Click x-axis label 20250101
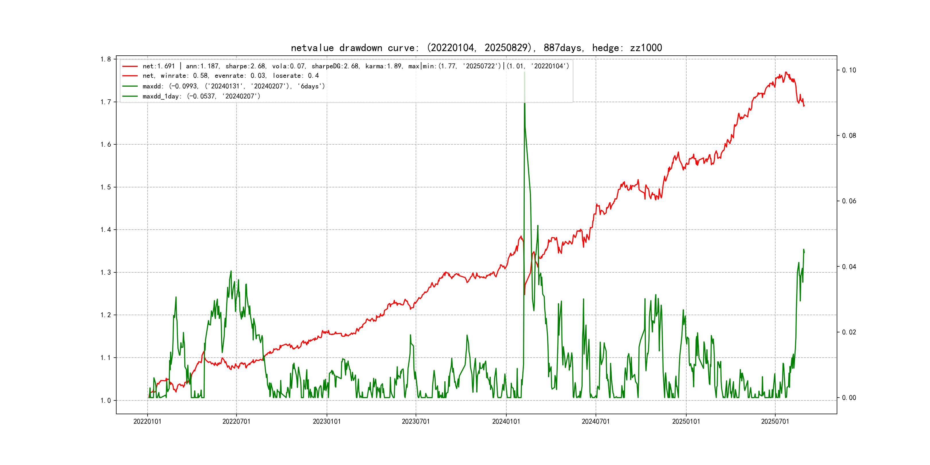Screen dimensions: 930x465 point(686,421)
